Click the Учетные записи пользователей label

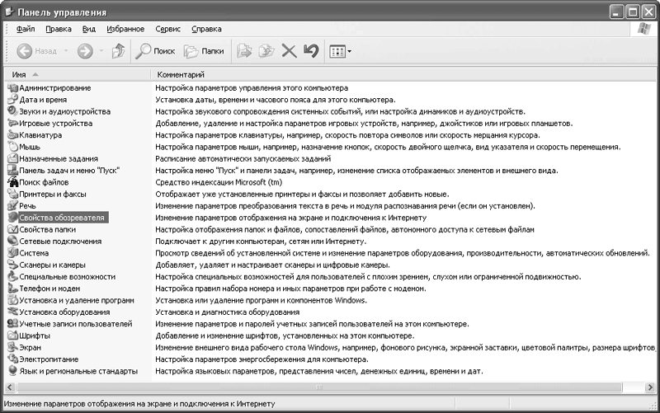coord(76,324)
